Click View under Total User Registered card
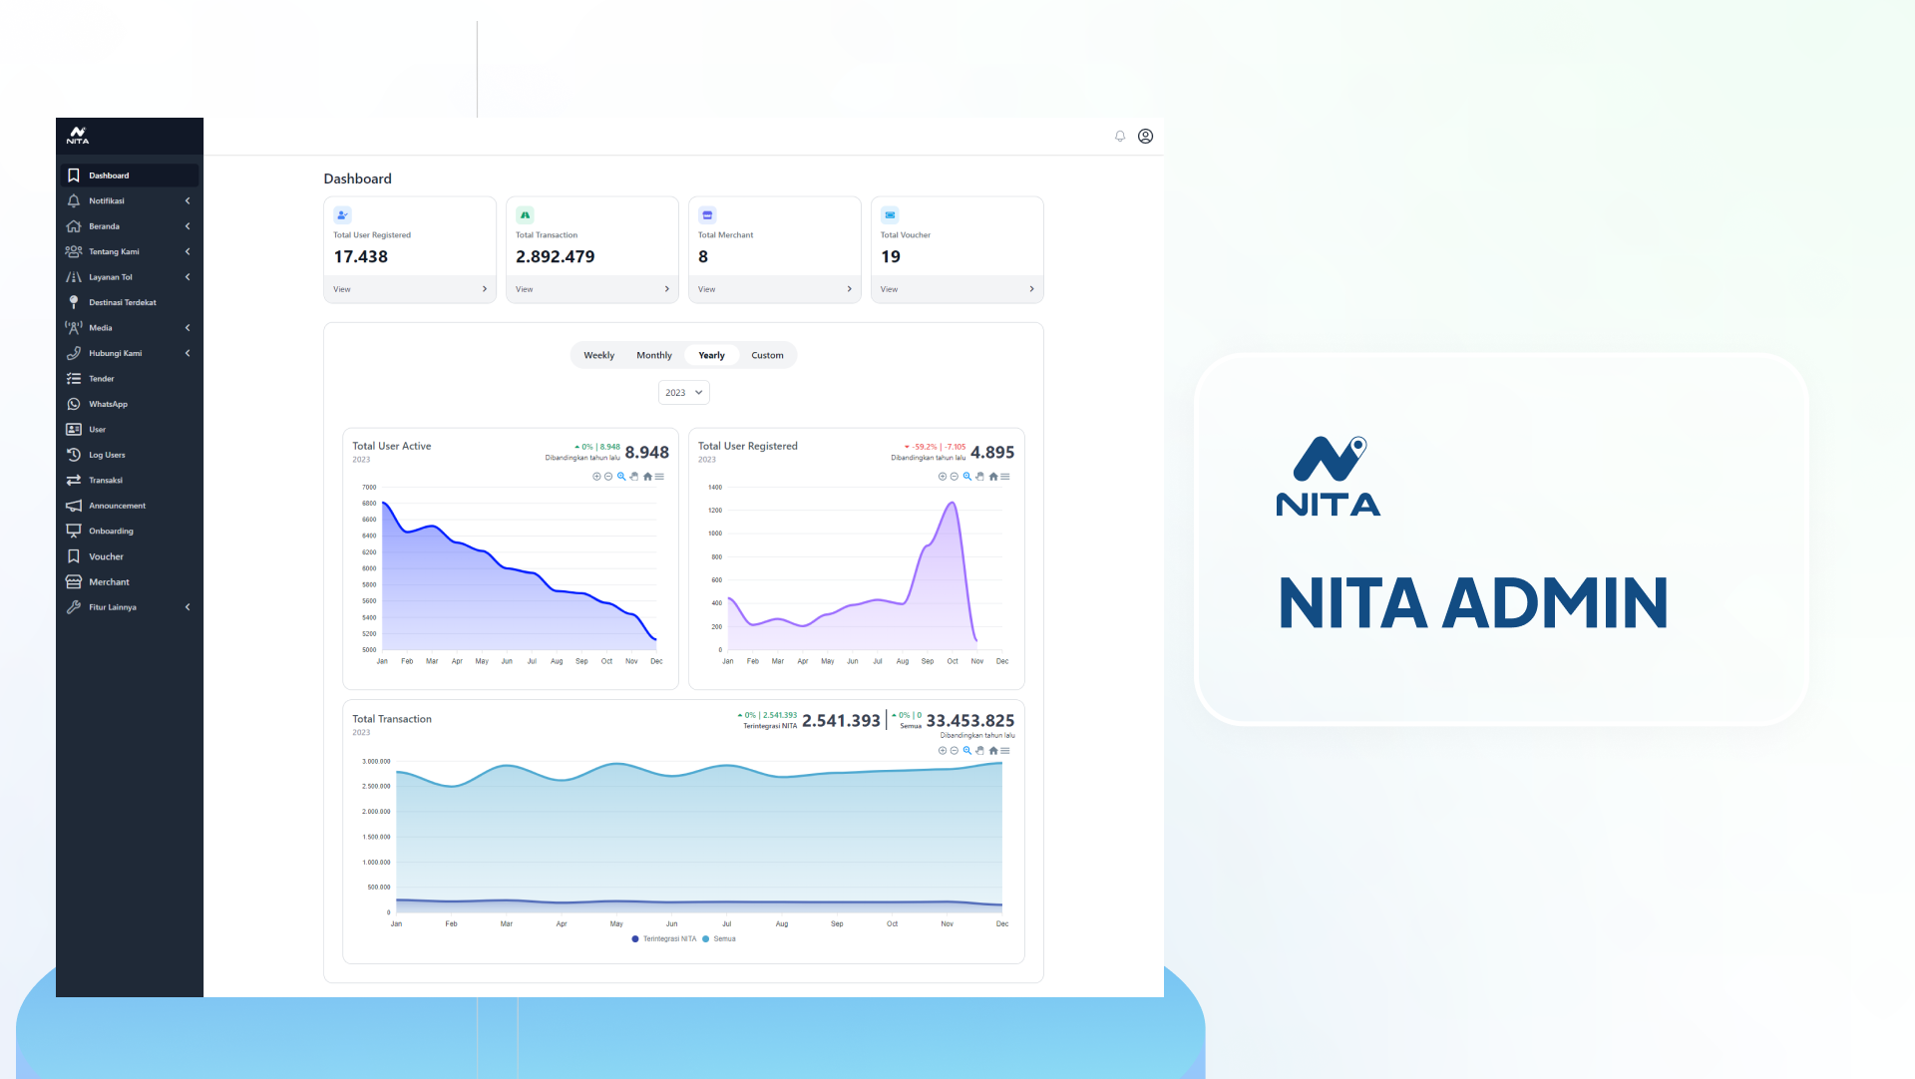Viewport: 1915px width, 1079px height. point(410,289)
